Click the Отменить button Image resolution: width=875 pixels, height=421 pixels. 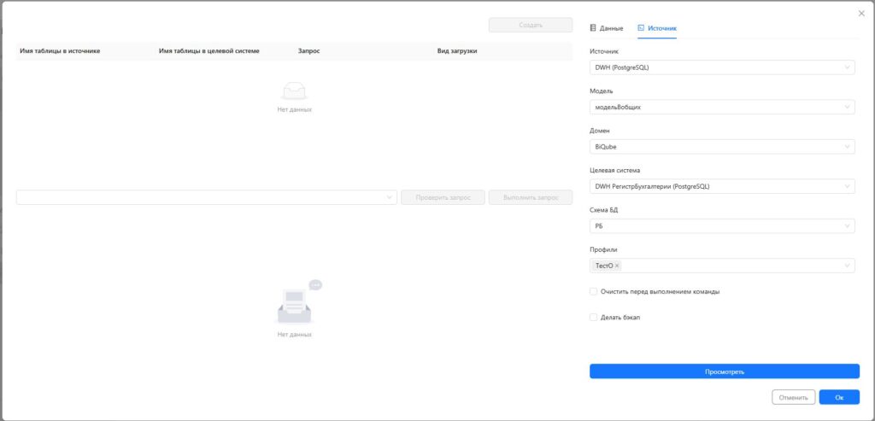click(x=794, y=398)
